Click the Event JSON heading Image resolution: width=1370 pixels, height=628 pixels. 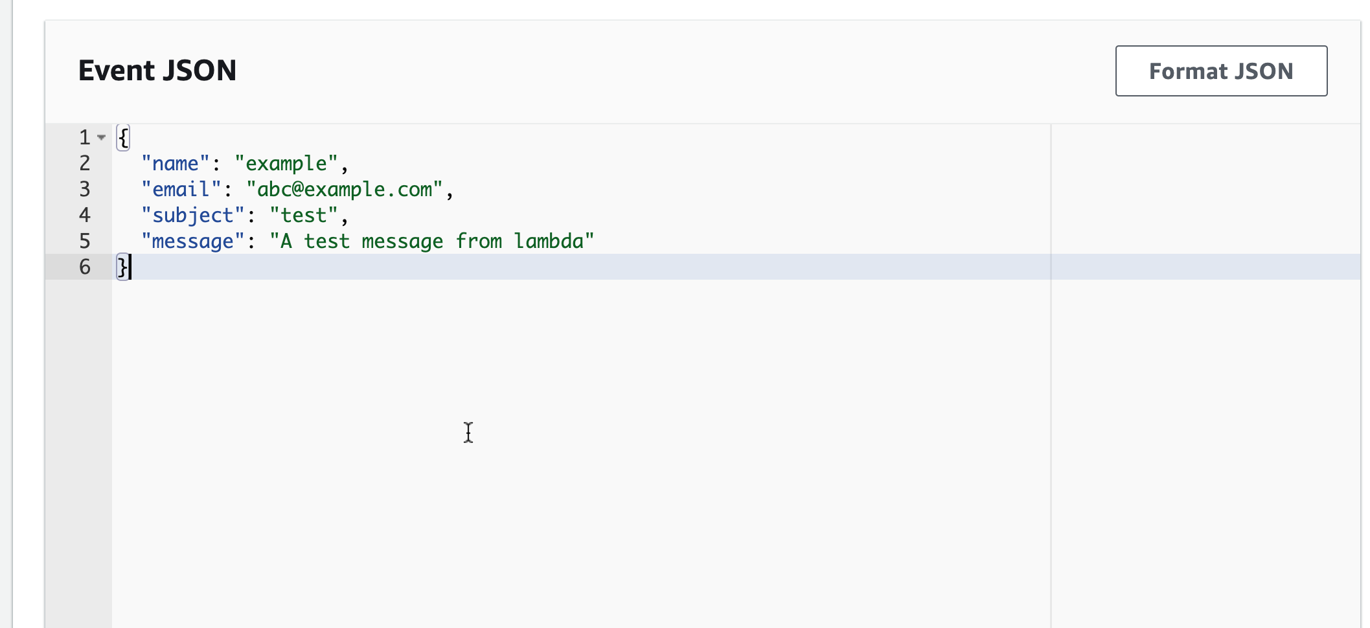[157, 71]
